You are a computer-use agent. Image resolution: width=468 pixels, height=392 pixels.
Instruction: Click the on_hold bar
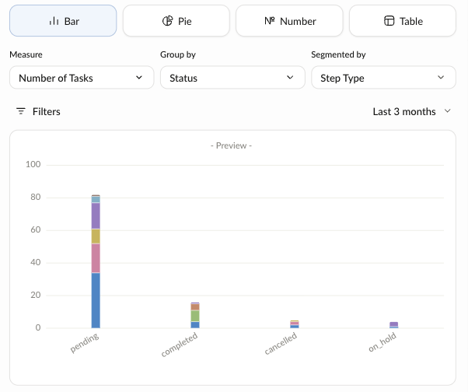click(x=393, y=325)
